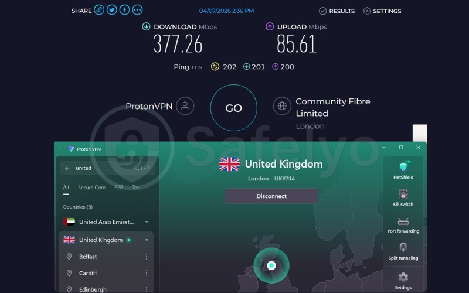Collapse the United Kingdom server list
The image size is (469, 293).
[147, 240]
